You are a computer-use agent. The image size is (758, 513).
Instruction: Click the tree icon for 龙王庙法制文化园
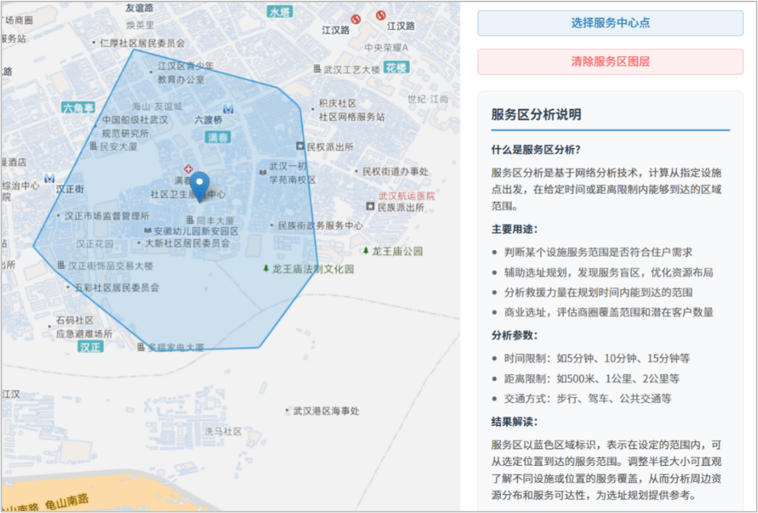266,268
